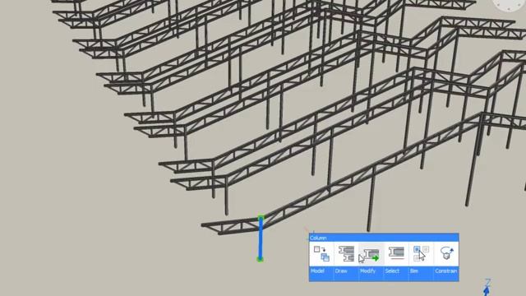Click the Column title of the quad
Viewport: 526px width, 296px height.
pos(318,238)
